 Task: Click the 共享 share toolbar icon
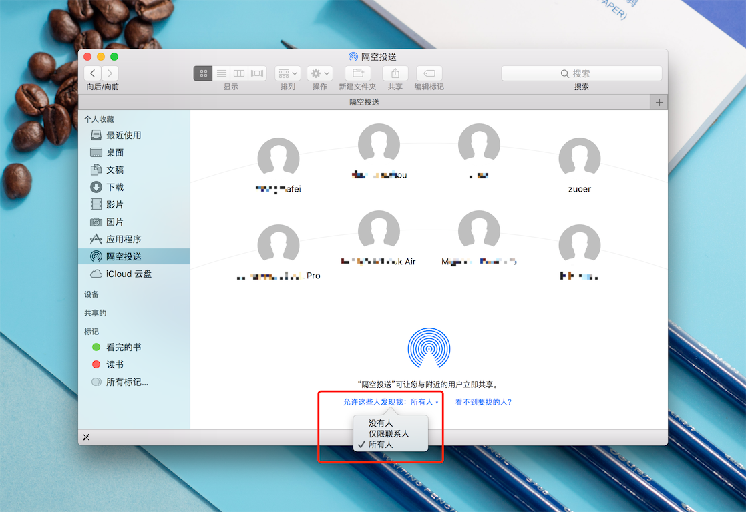395,73
